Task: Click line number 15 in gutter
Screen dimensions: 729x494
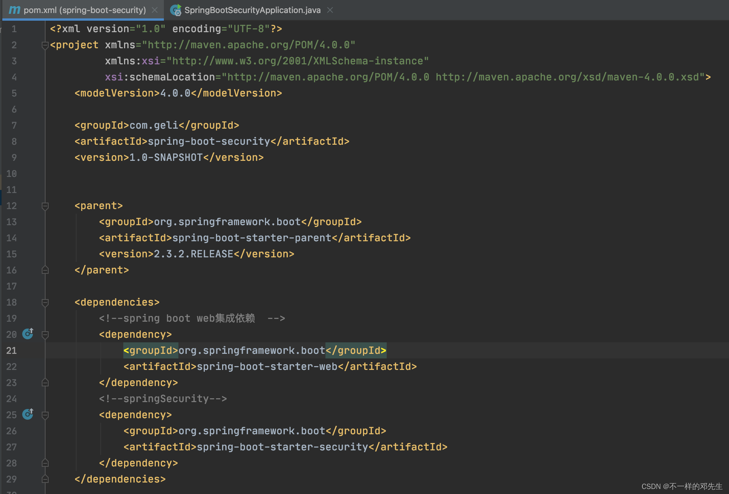Action: coord(11,254)
